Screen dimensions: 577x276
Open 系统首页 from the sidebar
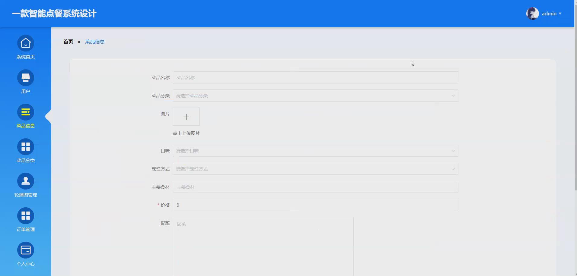pos(26,47)
